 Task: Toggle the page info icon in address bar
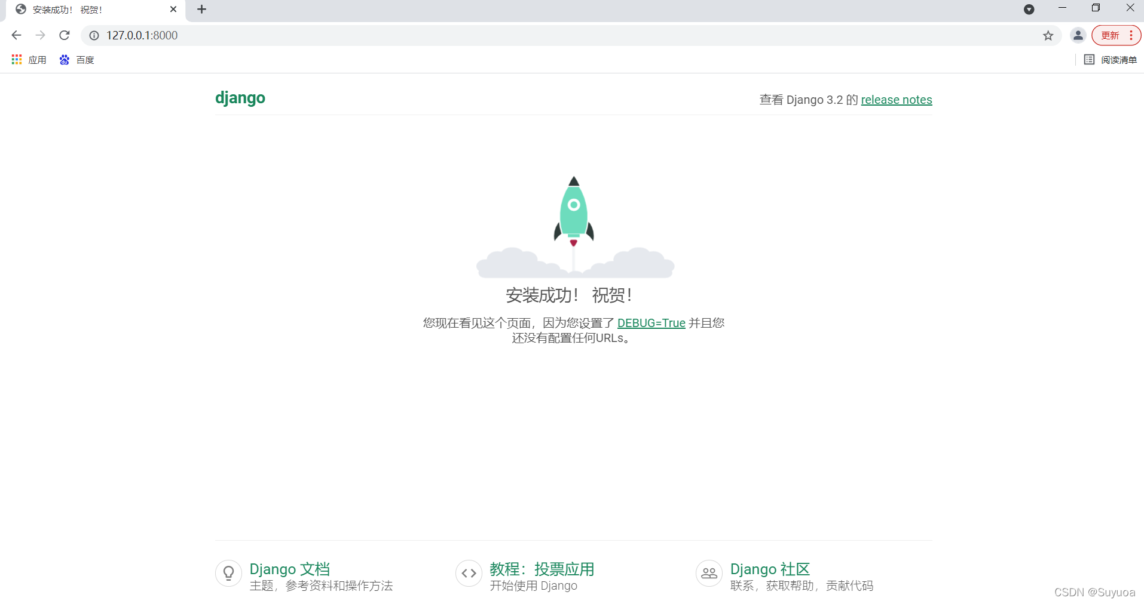94,35
